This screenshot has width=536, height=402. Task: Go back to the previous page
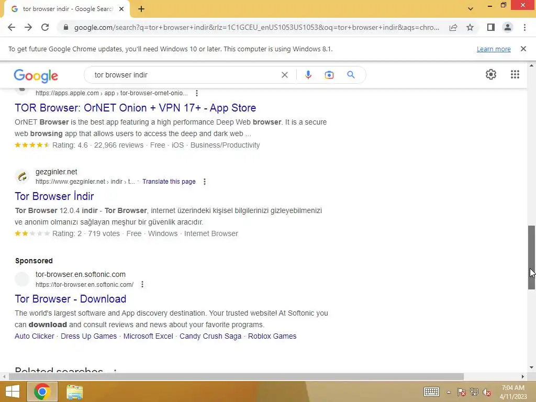tap(12, 27)
